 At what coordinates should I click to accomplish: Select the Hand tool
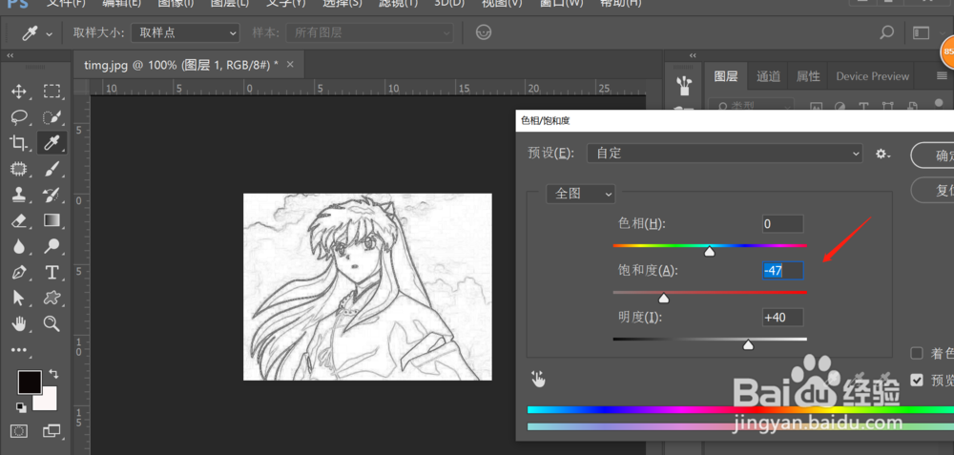pos(19,323)
